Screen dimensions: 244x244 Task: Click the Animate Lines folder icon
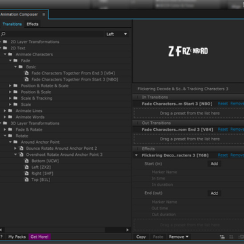pyautogui.click(x=10, y=110)
